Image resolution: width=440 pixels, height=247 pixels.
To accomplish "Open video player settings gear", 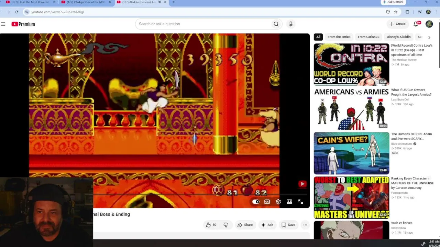I will tap(278, 202).
